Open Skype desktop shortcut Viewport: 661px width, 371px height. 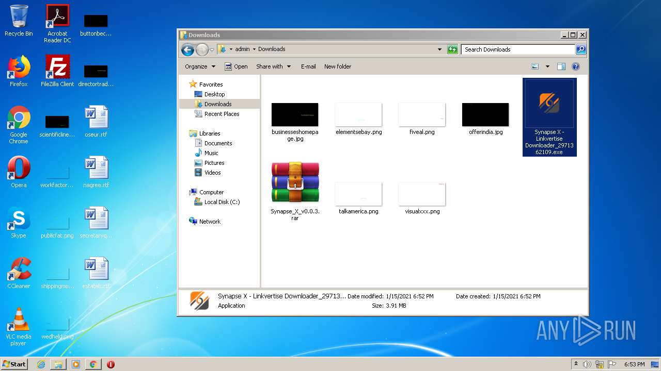[19, 223]
